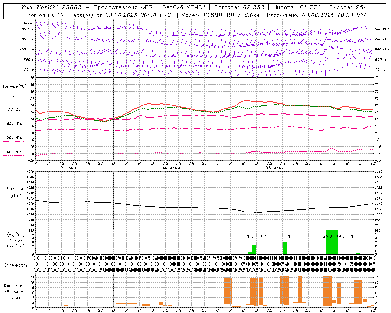Click the Td 2м dew point legend entry
Screen dimensions: 391x313
pyautogui.click(x=14, y=109)
